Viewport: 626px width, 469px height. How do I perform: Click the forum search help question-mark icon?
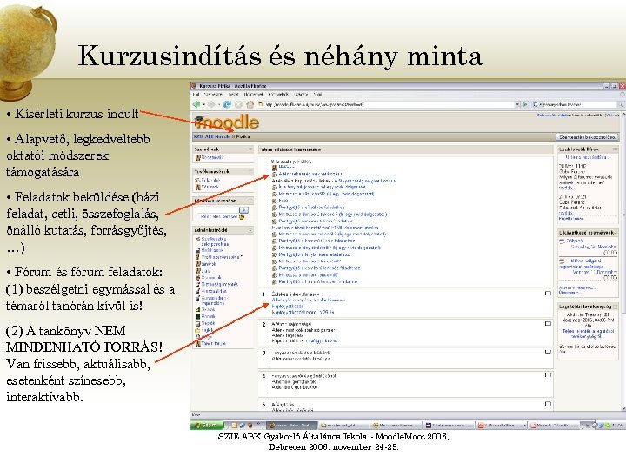click(x=242, y=217)
